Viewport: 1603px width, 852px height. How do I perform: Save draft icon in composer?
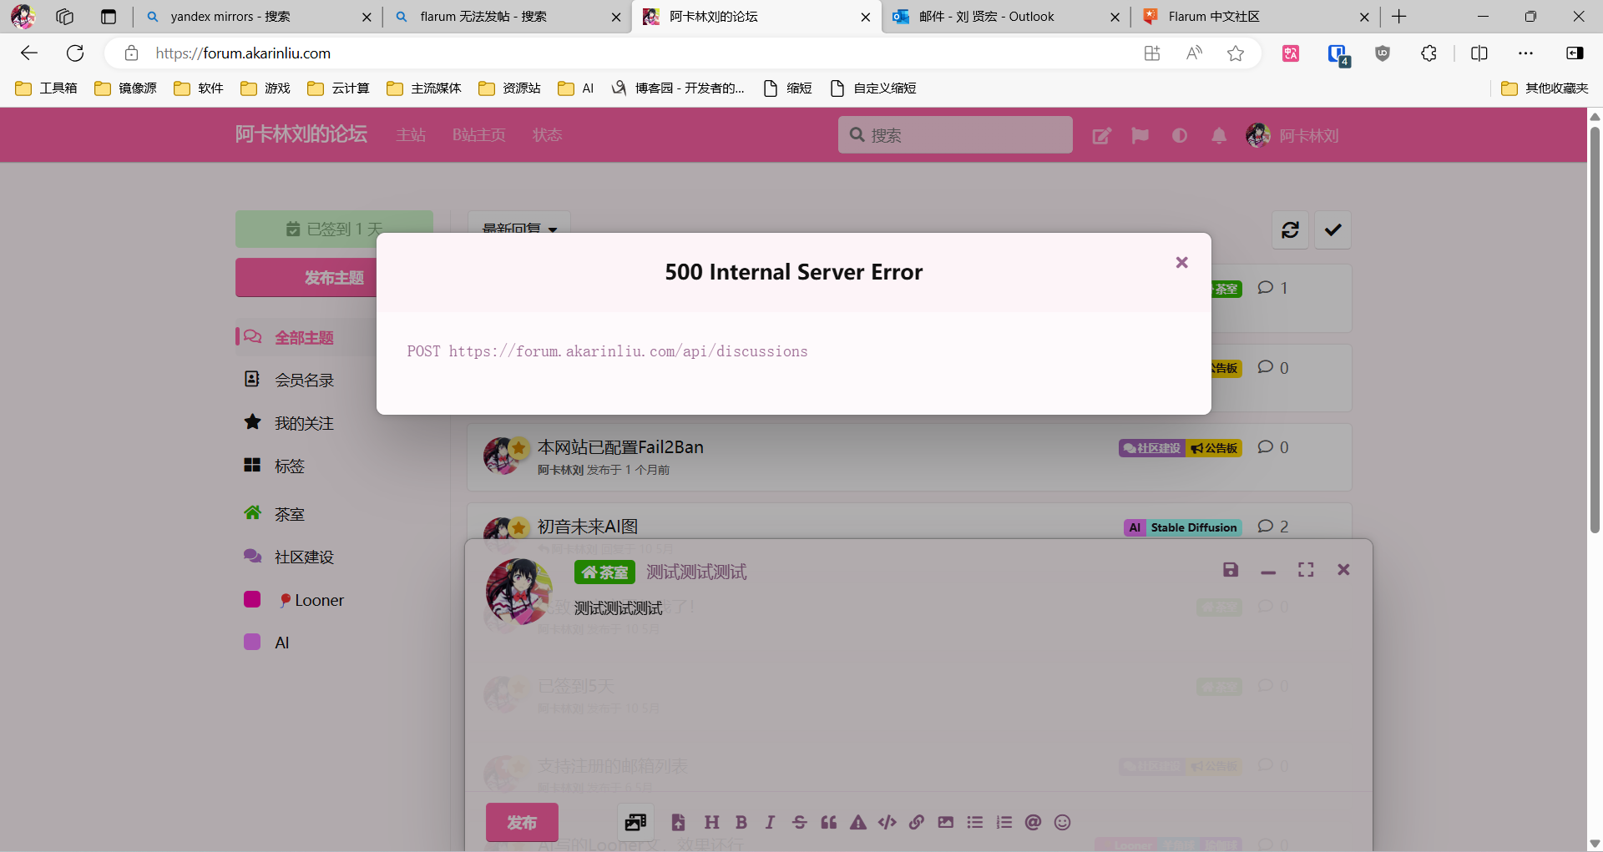point(1231,570)
